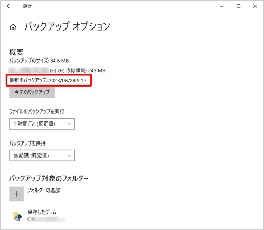Go back with the arrow icon
Image resolution: width=264 pixels, height=230 pixels.
click(x=9, y=6)
